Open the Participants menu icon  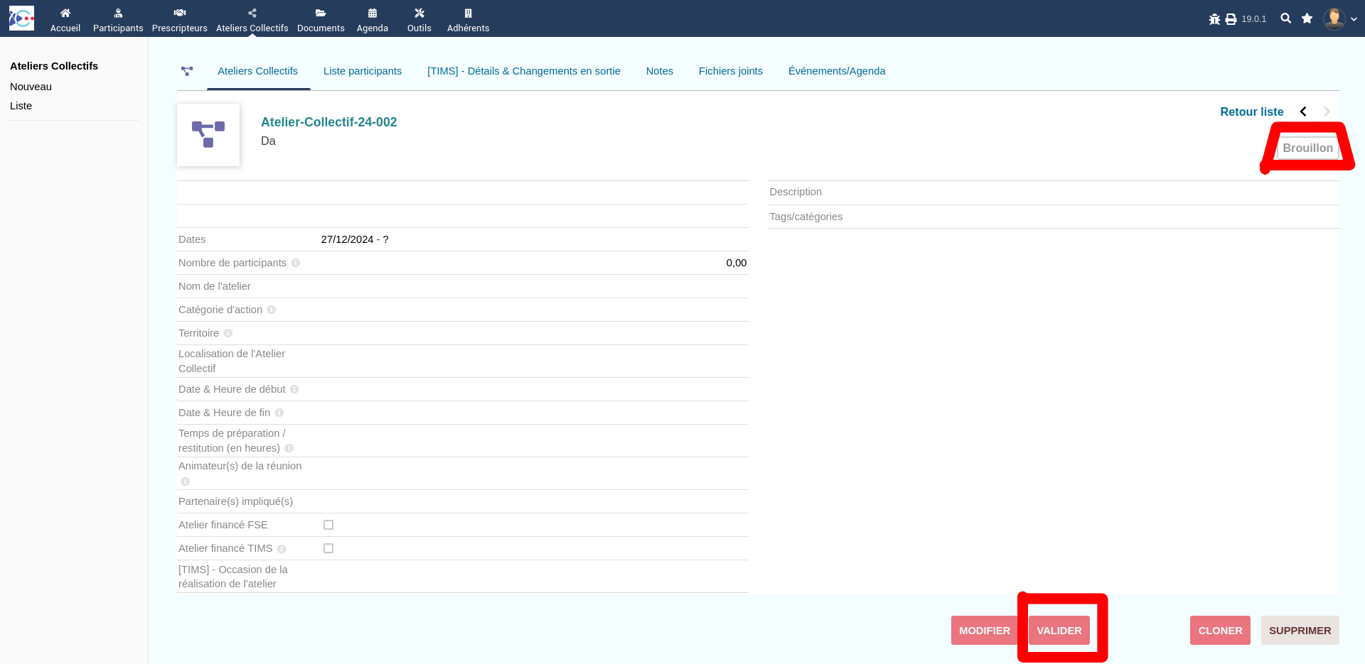pos(118,13)
